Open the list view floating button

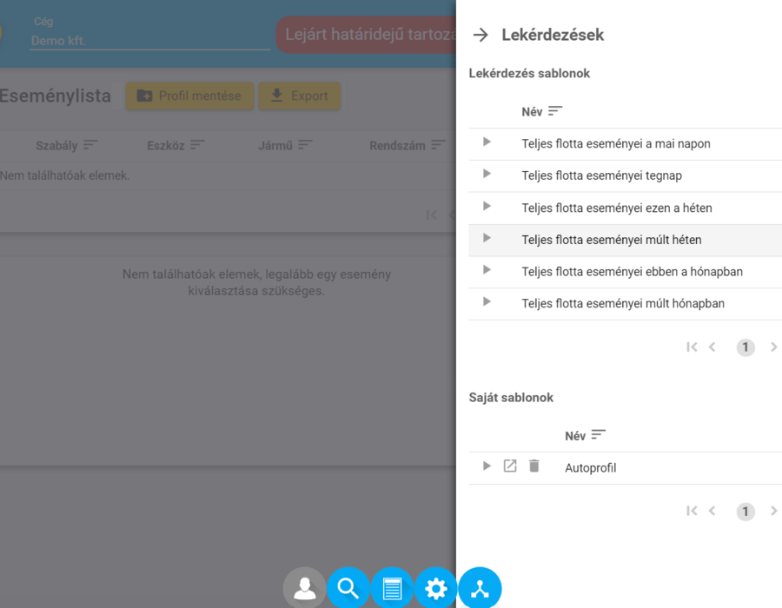(392, 588)
